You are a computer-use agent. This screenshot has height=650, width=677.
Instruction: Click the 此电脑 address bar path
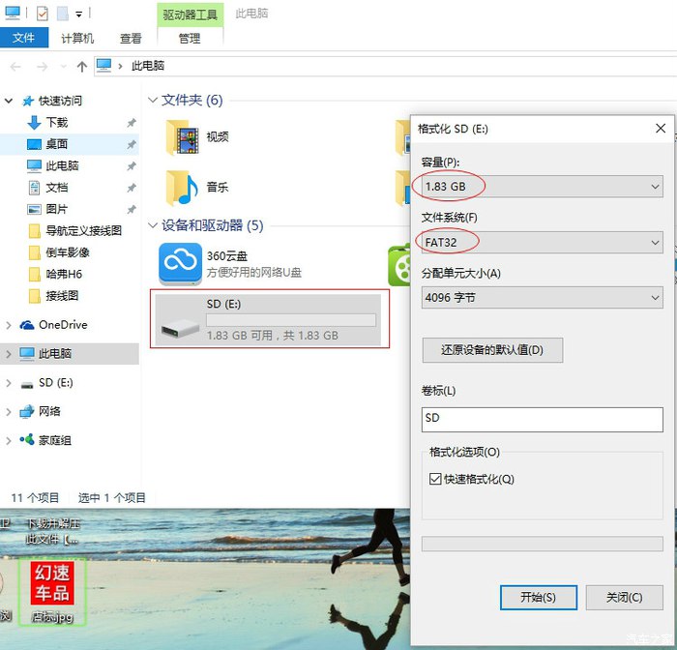pos(148,66)
